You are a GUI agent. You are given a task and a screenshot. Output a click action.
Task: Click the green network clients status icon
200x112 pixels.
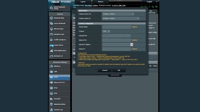pos(153,7)
